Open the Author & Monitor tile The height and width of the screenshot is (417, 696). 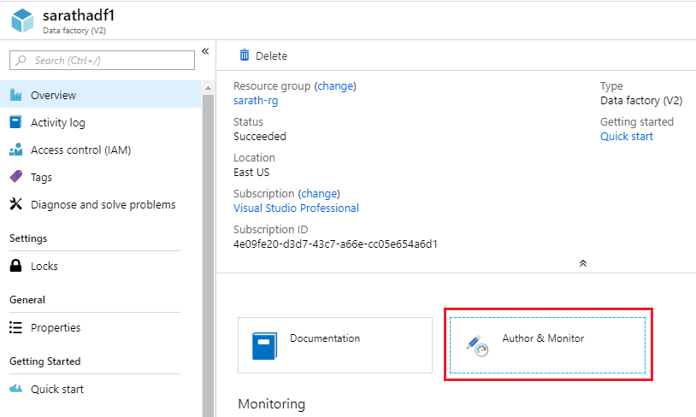click(x=547, y=345)
